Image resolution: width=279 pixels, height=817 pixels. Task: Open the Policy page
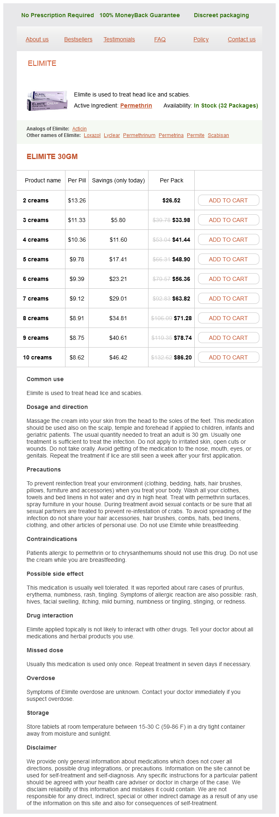pos(201,39)
